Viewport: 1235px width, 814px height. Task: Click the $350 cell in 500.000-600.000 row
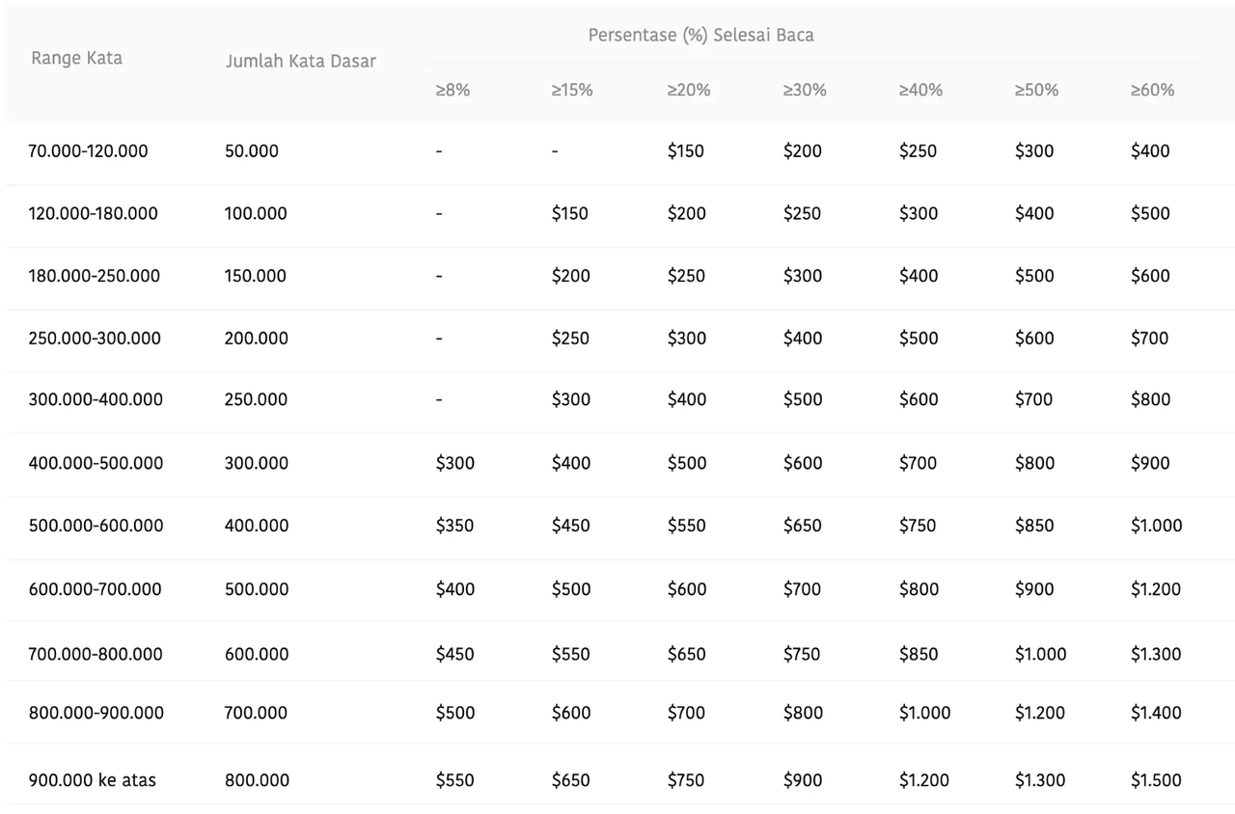click(x=455, y=526)
